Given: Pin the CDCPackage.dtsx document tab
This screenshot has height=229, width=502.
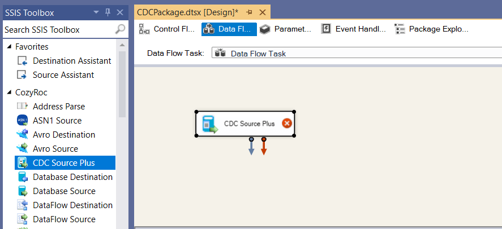Looking at the screenshot, I should pos(249,12).
